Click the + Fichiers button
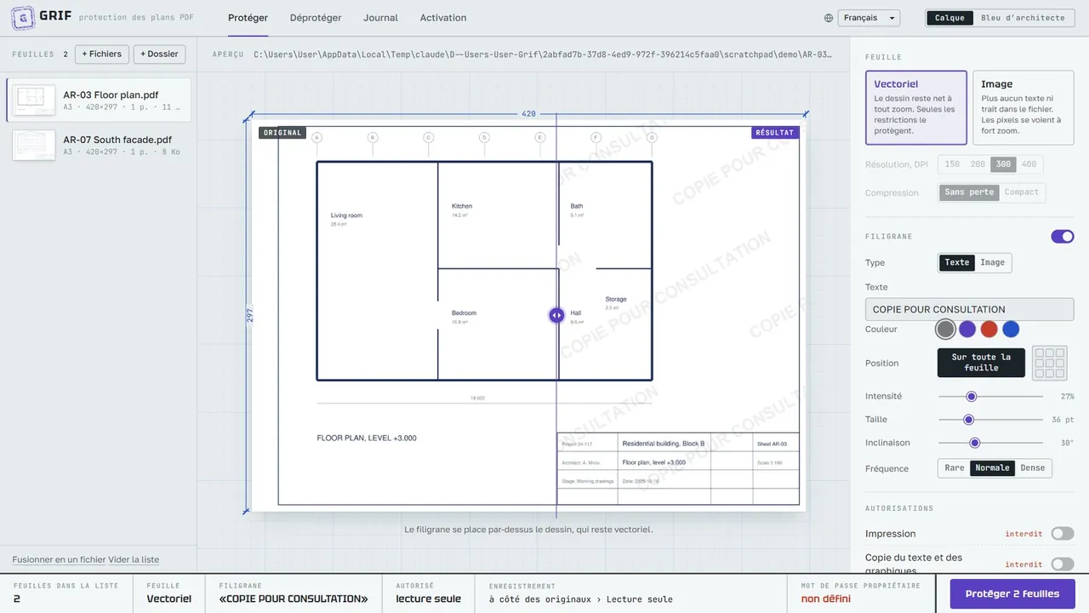Image resolution: width=1089 pixels, height=613 pixels. click(102, 54)
